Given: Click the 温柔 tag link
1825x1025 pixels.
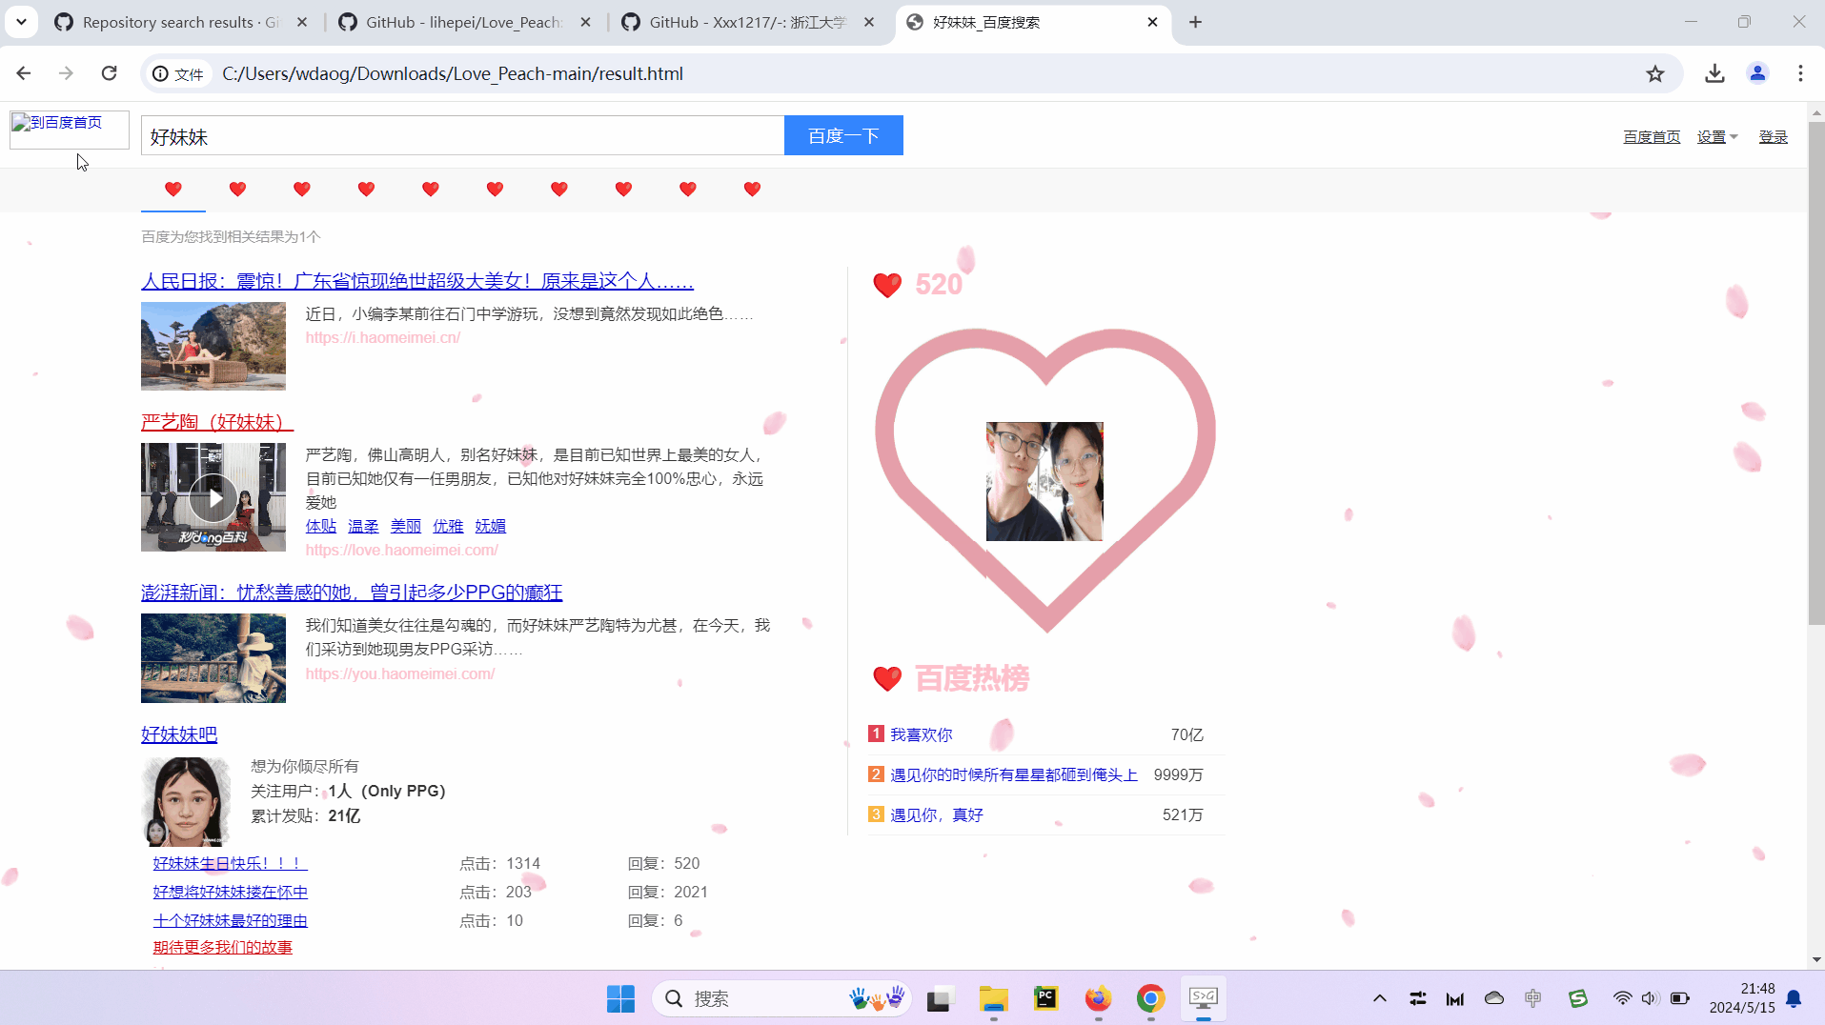Looking at the screenshot, I should pyautogui.click(x=363, y=526).
